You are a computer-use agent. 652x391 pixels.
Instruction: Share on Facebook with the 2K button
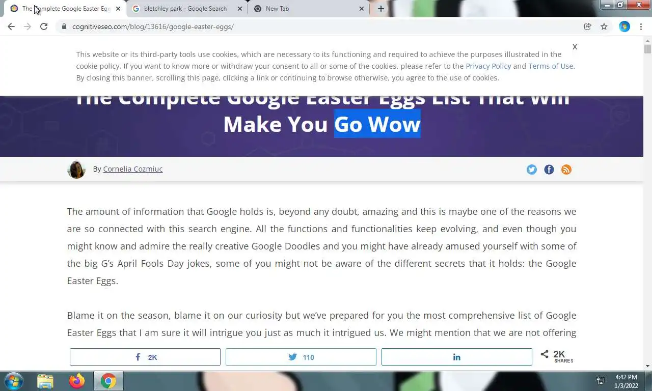coord(145,357)
